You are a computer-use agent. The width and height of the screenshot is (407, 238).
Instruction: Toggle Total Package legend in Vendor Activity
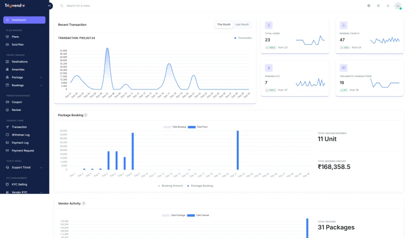click(x=173, y=216)
